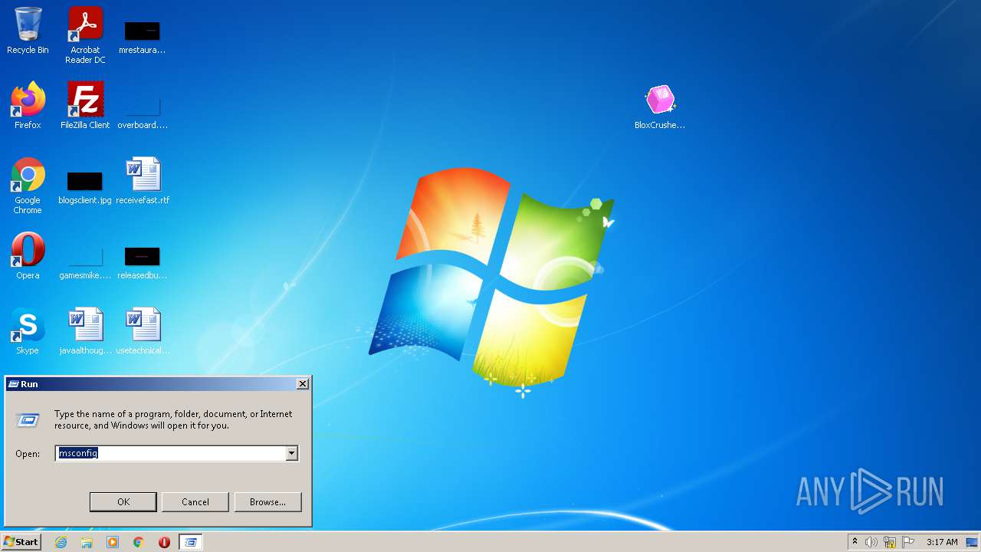
Task: Click the Open text field containing msconfig
Action: 171,453
